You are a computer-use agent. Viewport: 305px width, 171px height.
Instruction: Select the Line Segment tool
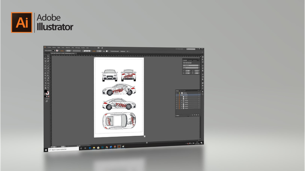click(x=48, y=63)
